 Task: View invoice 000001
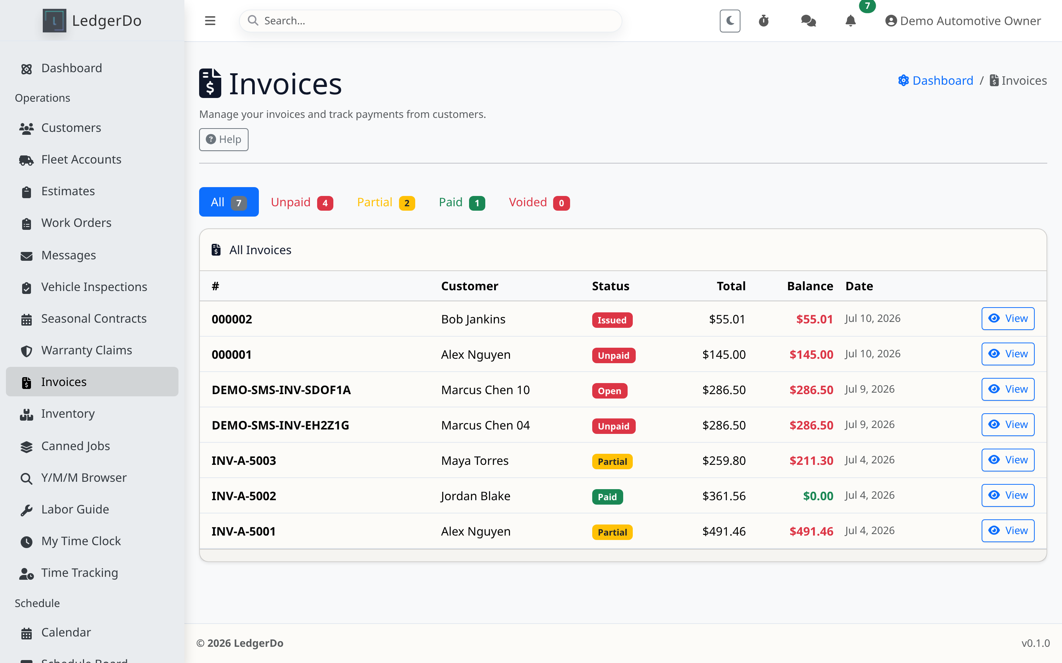(x=1007, y=354)
